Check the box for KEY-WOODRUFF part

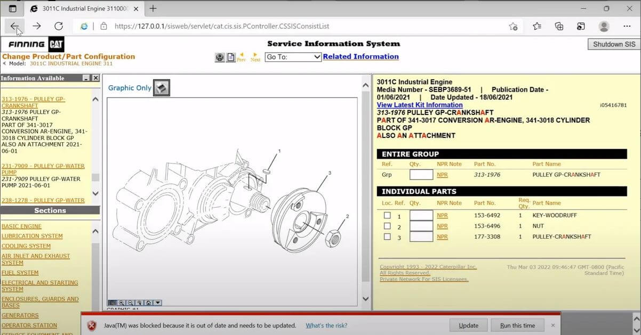[x=387, y=216]
